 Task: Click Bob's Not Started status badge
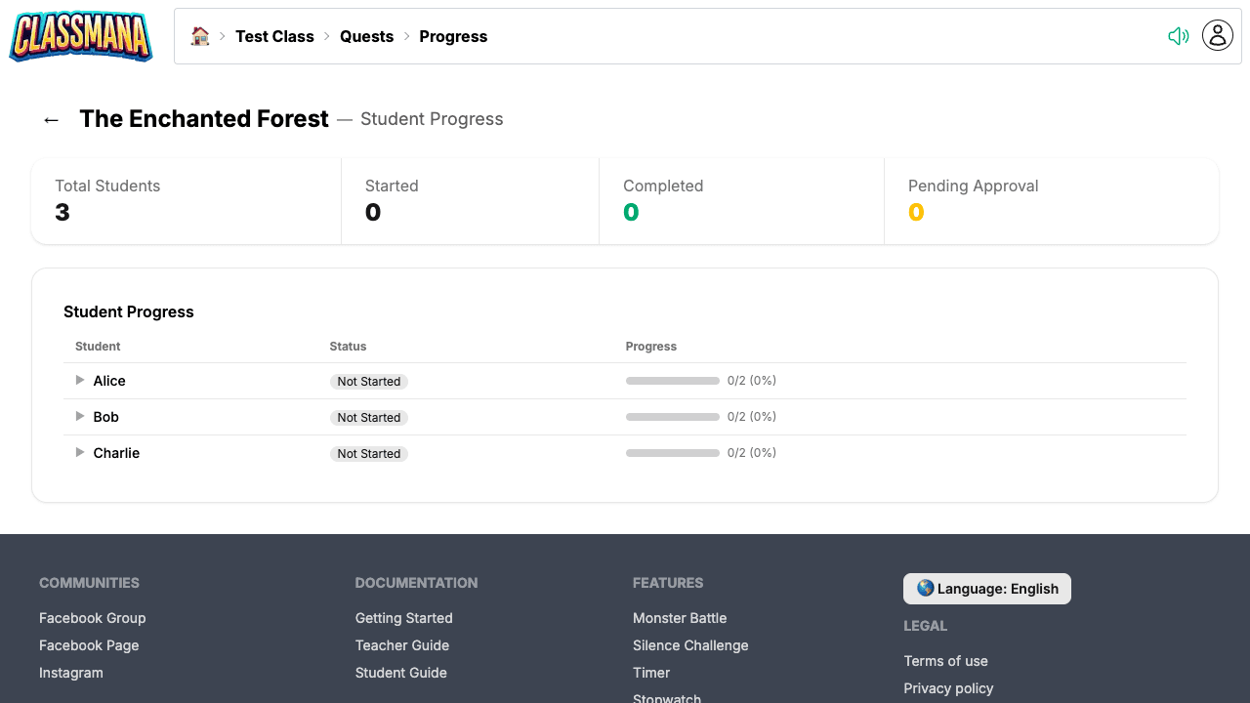click(369, 418)
